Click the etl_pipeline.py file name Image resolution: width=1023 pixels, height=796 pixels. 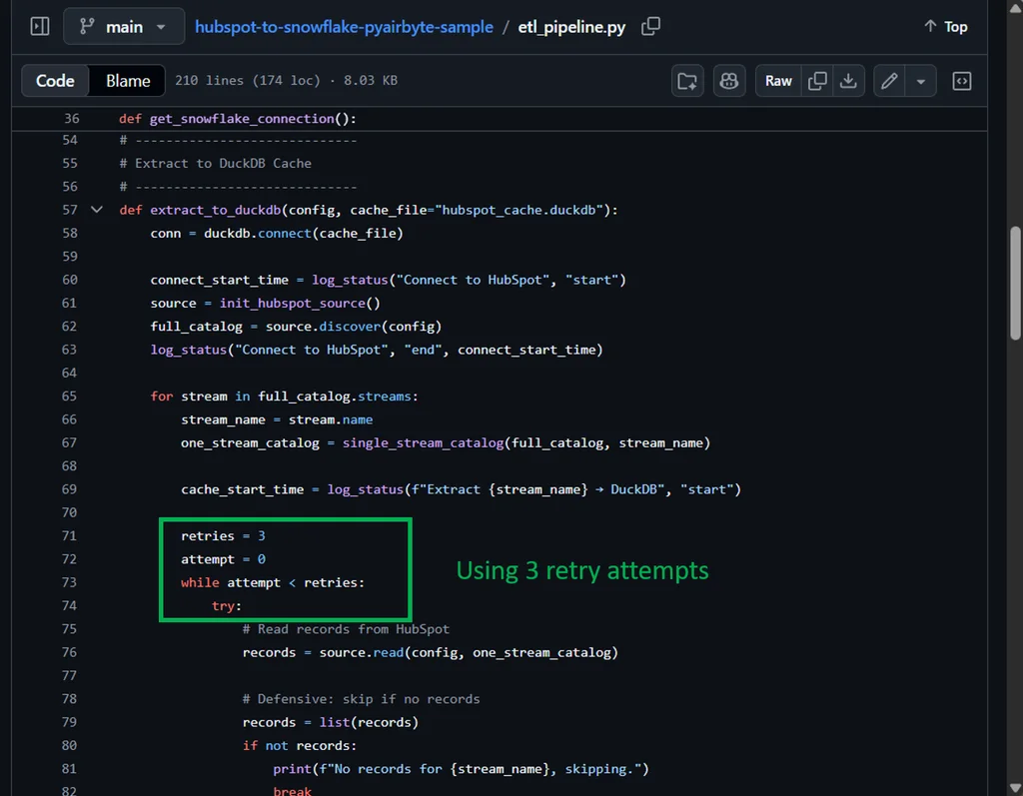[x=571, y=27]
